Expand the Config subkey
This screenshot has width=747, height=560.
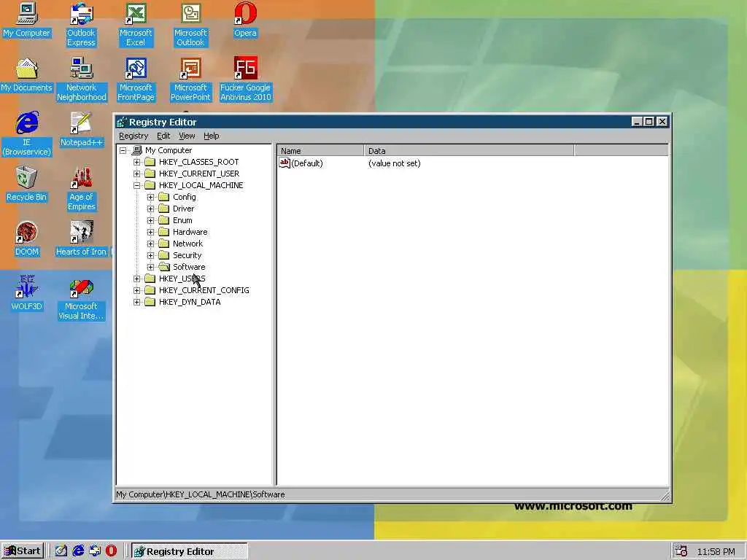coord(150,197)
